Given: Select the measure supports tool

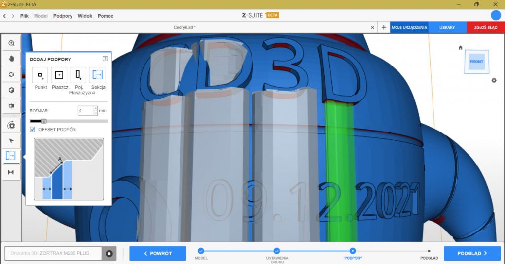Looking at the screenshot, I should tap(11, 172).
